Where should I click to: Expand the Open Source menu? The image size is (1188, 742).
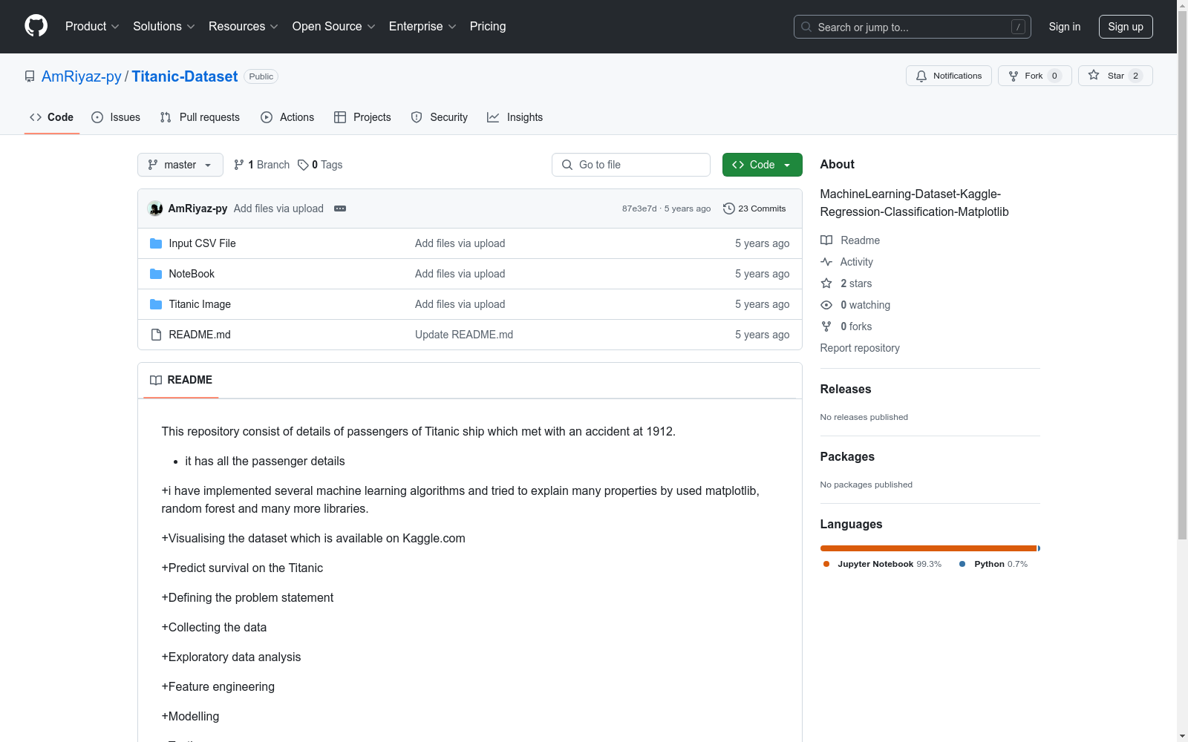pos(334,26)
